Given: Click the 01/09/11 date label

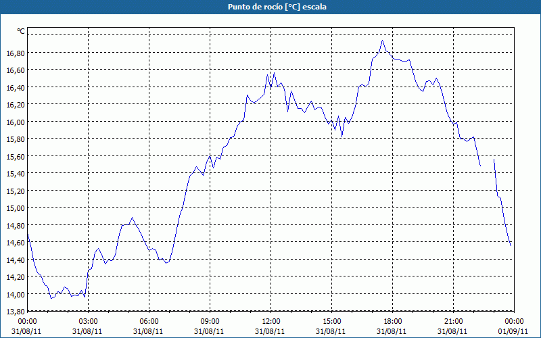Looking at the screenshot, I should click(513, 331).
